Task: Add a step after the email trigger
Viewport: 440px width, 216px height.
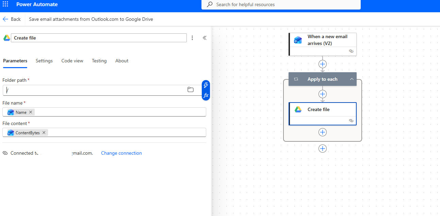Action: pos(323,64)
